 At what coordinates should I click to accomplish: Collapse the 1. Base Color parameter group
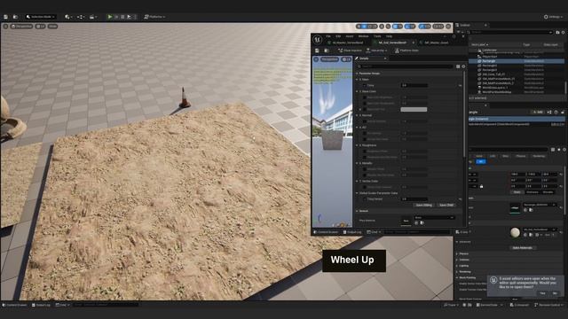(357, 91)
